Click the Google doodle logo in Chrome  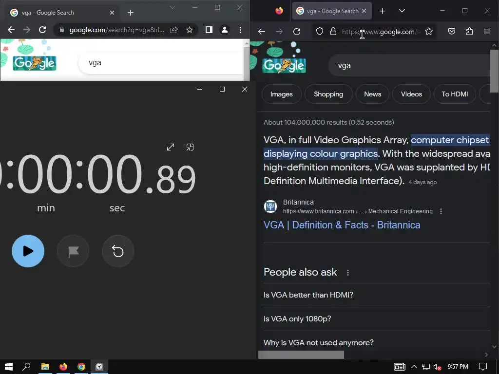(x=35, y=63)
